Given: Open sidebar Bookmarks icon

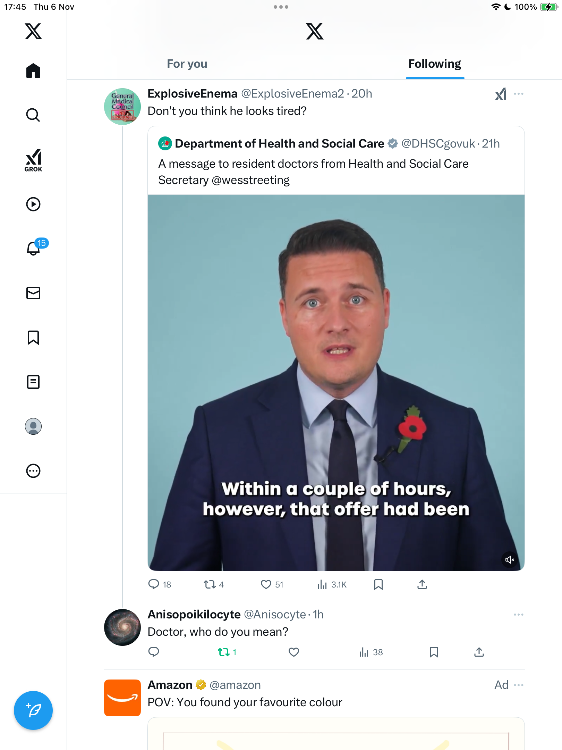Looking at the screenshot, I should pos(33,337).
